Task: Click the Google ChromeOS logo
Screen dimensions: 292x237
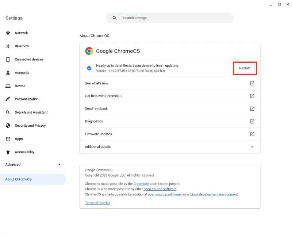Action: pyautogui.click(x=89, y=51)
